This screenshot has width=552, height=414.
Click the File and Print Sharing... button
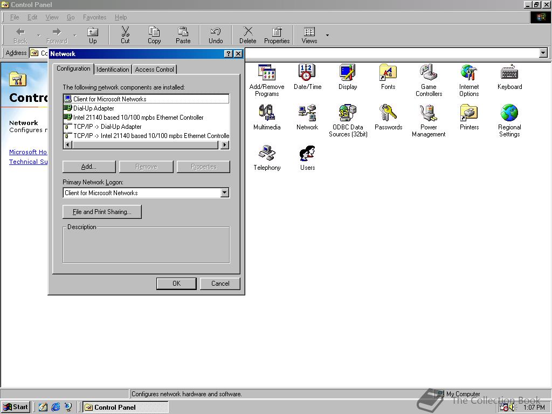(102, 211)
